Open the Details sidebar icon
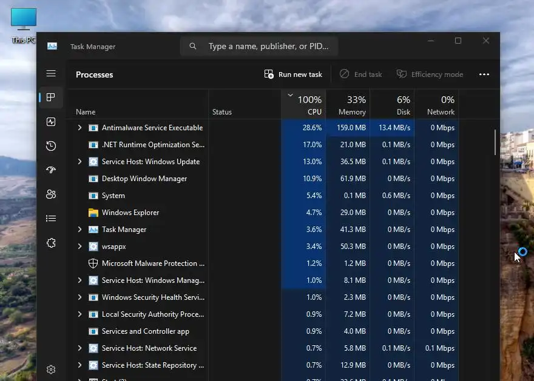Screen dimensions: 534x381 51,218
